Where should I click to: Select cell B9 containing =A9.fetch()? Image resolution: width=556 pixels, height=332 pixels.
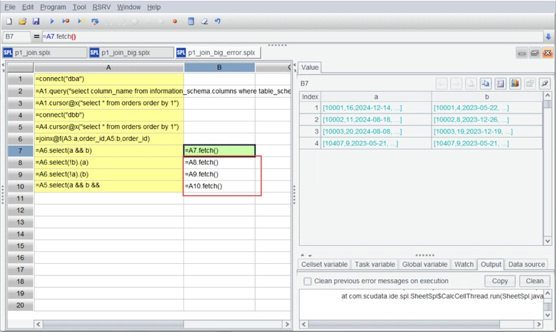pos(219,174)
